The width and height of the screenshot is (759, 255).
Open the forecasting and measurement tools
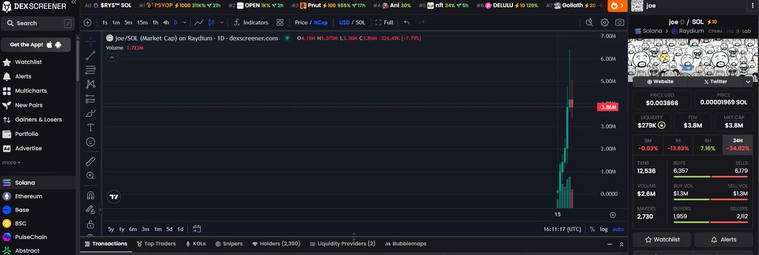90,98
